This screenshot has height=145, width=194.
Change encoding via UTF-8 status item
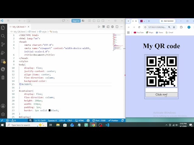[62, 121]
